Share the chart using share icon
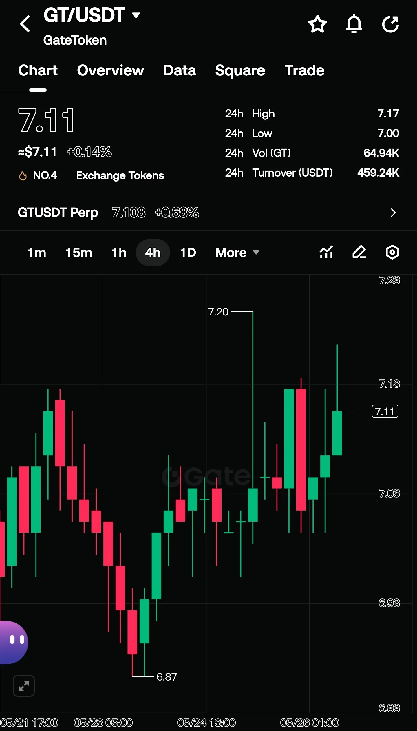This screenshot has height=731, width=417. click(390, 24)
